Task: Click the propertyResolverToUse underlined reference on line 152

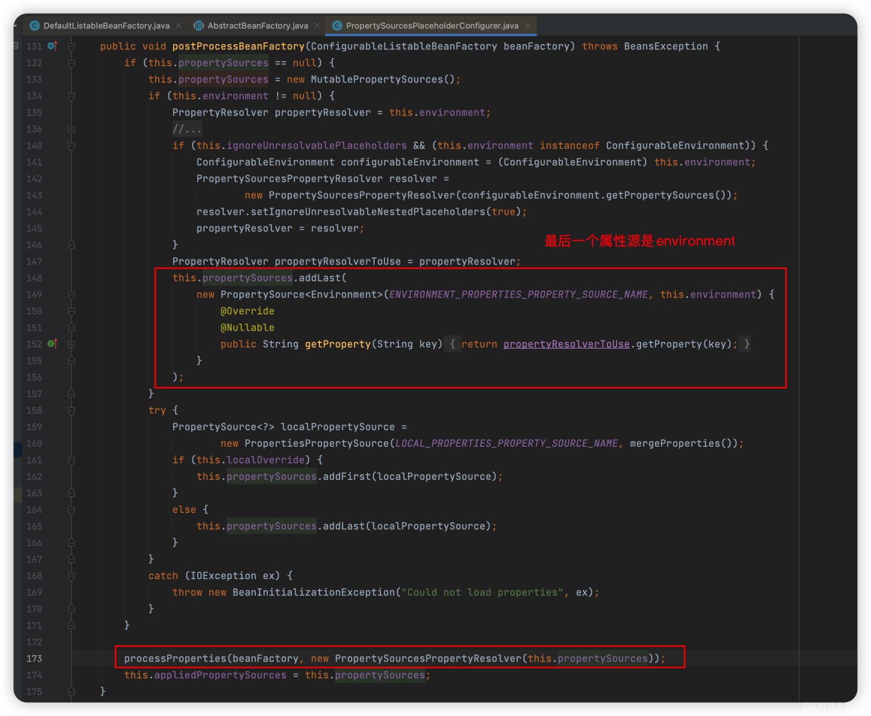Action: pyautogui.click(x=566, y=344)
